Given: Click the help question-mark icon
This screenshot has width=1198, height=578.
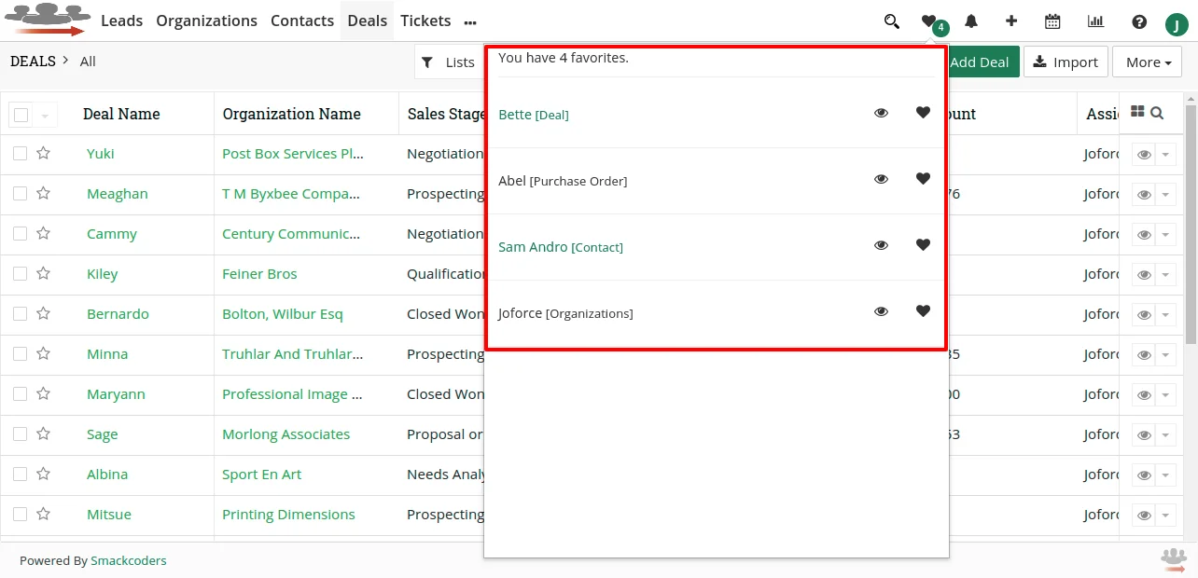Looking at the screenshot, I should click(1137, 21).
